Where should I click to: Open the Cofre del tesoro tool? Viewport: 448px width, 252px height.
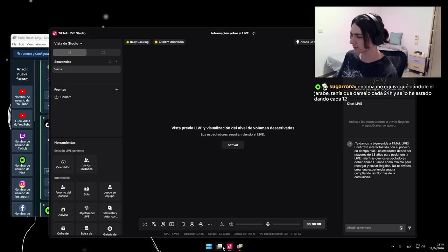(63, 230)
